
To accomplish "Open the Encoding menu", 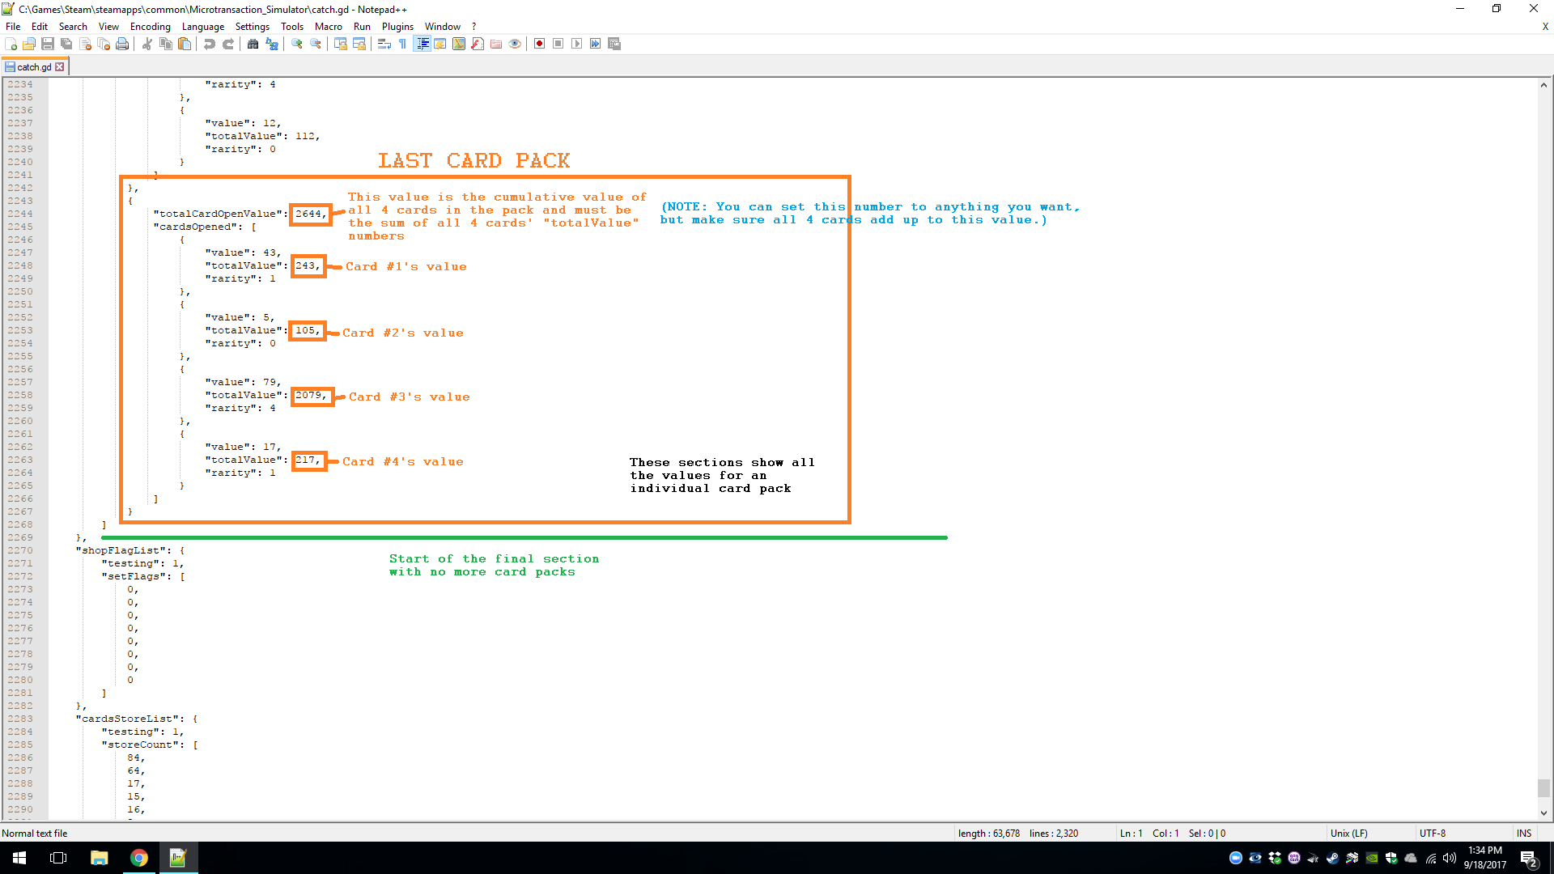I will 150,27.
